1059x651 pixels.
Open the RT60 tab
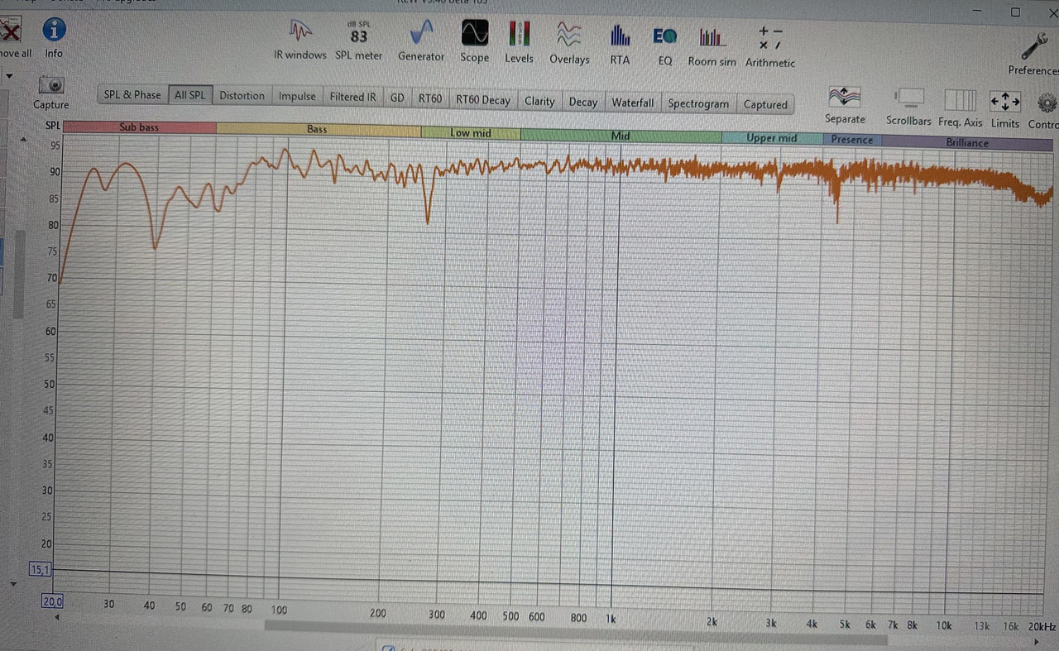point(430,98)
